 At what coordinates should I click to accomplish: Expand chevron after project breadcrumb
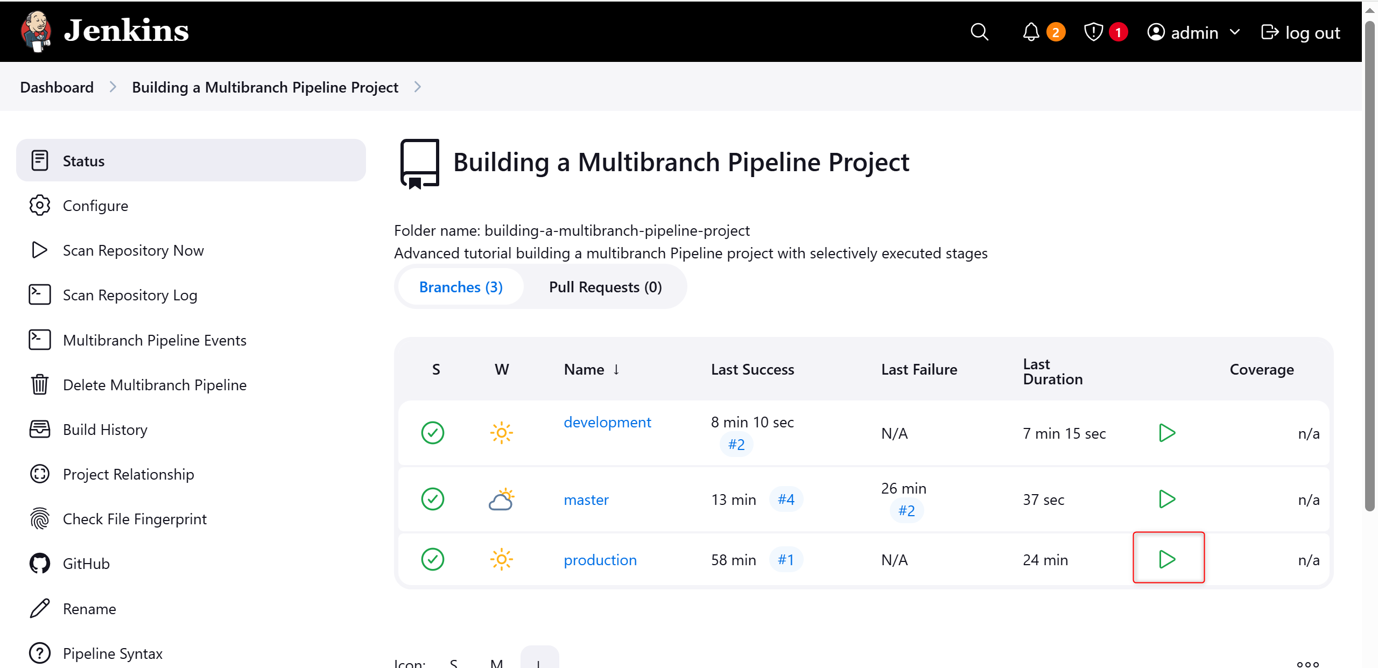418,87
